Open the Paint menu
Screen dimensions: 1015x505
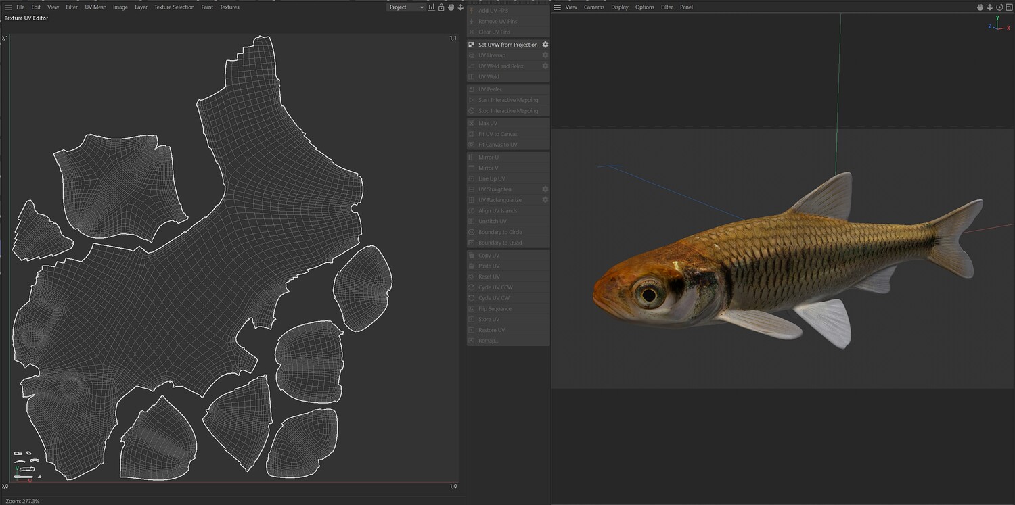coord(207,7)
